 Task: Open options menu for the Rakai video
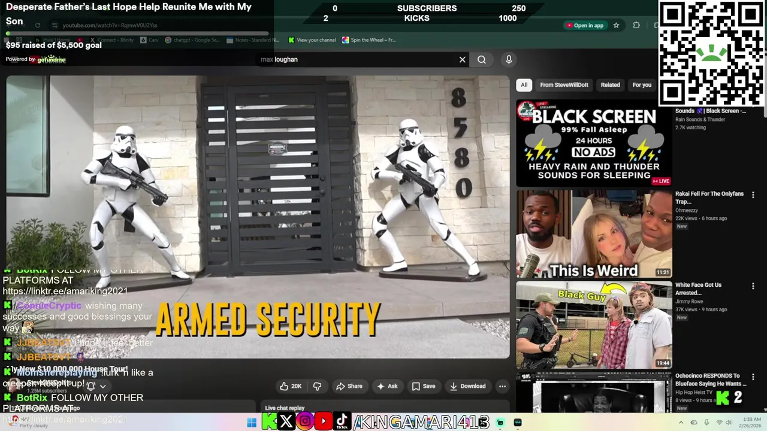point(753,195)
